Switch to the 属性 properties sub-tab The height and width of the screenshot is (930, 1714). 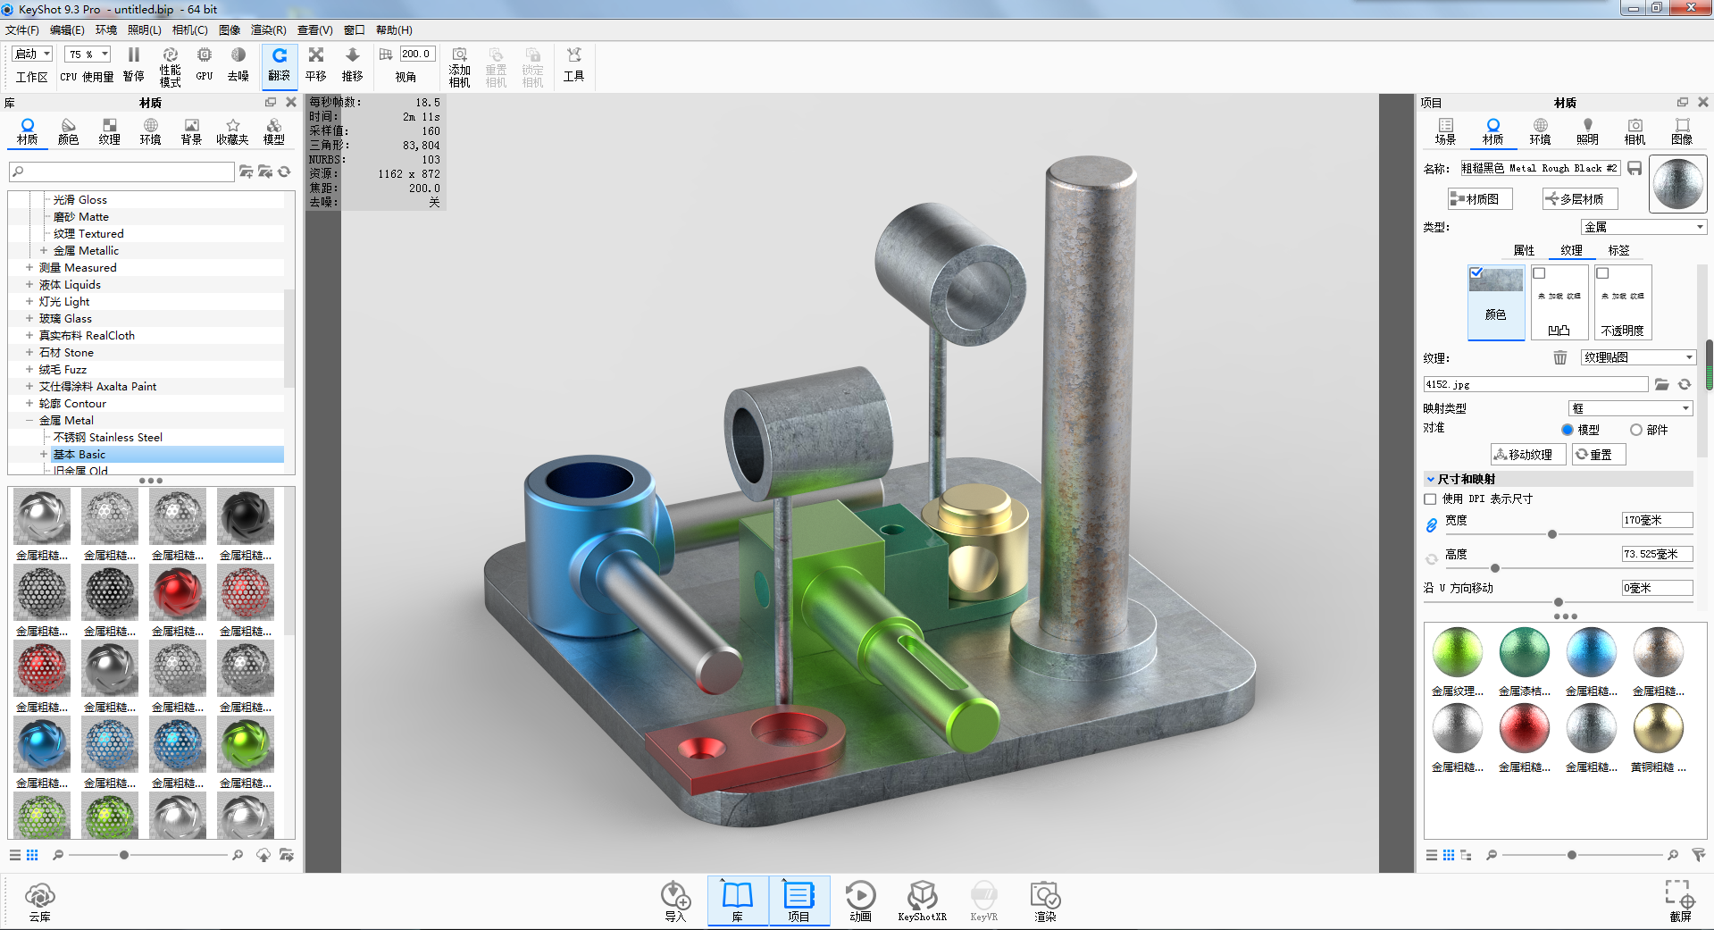pyautogui.click(x=1524, y=250)
